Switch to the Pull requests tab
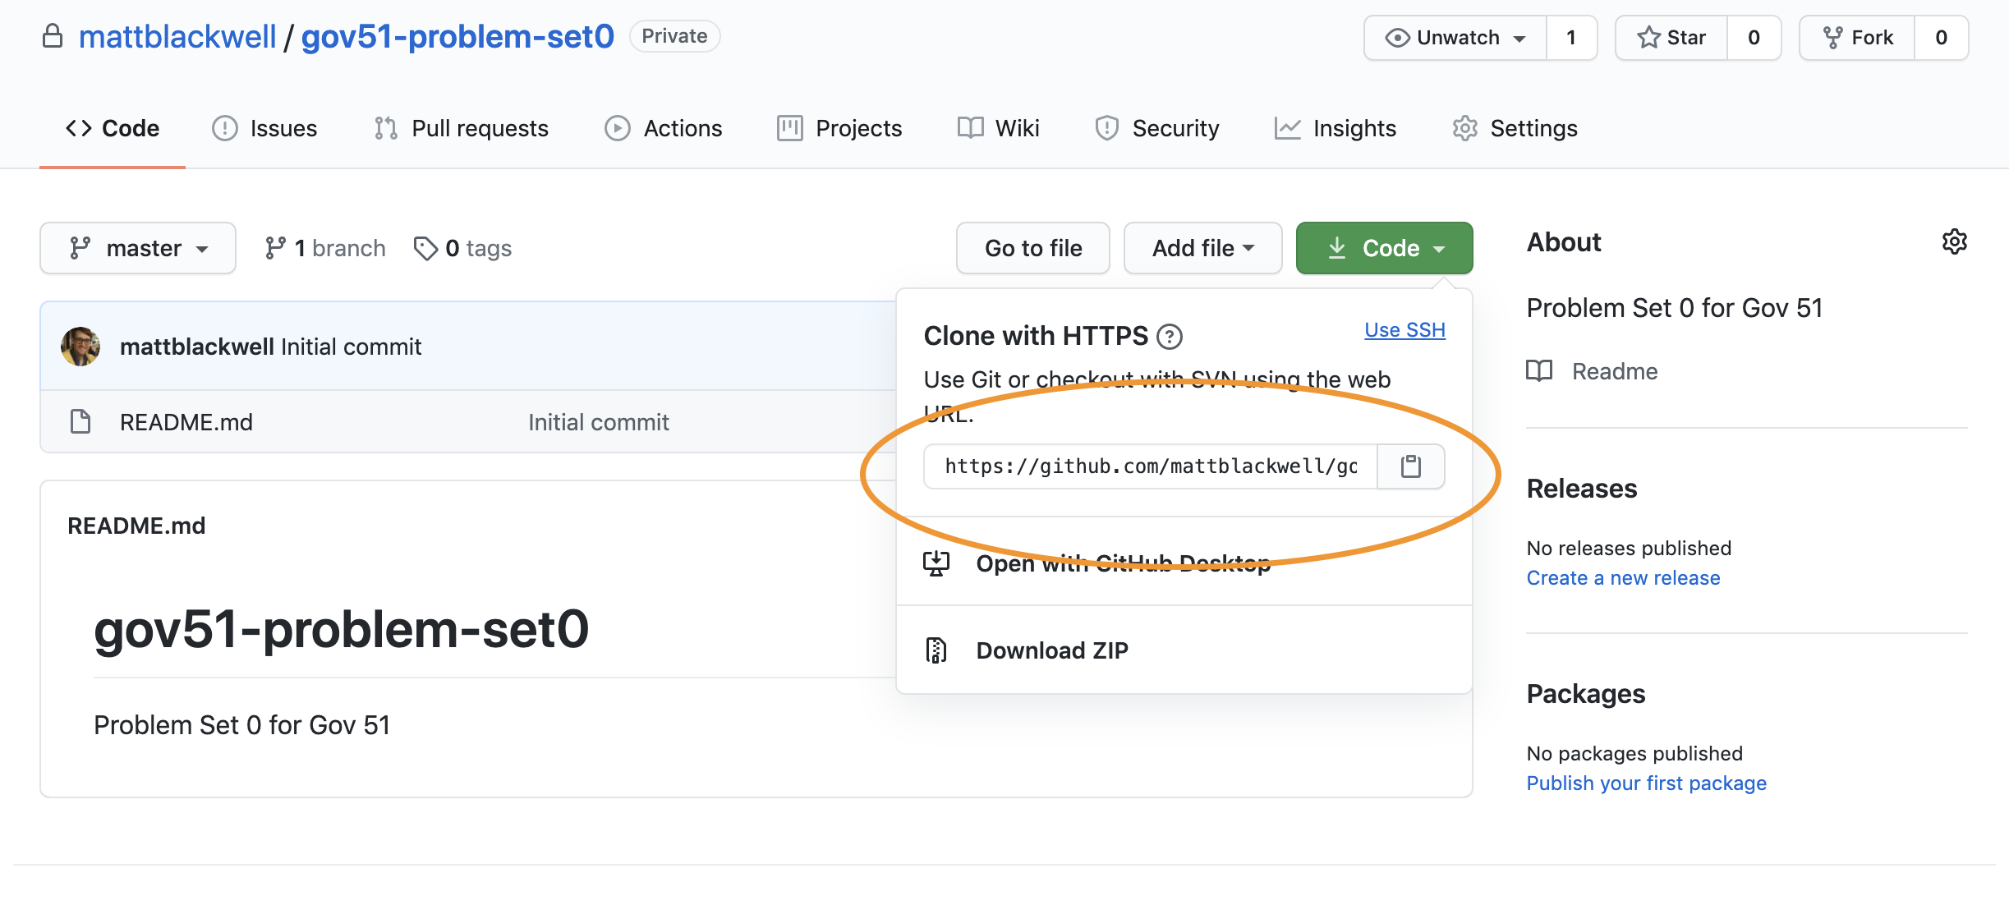 (461, 128)
